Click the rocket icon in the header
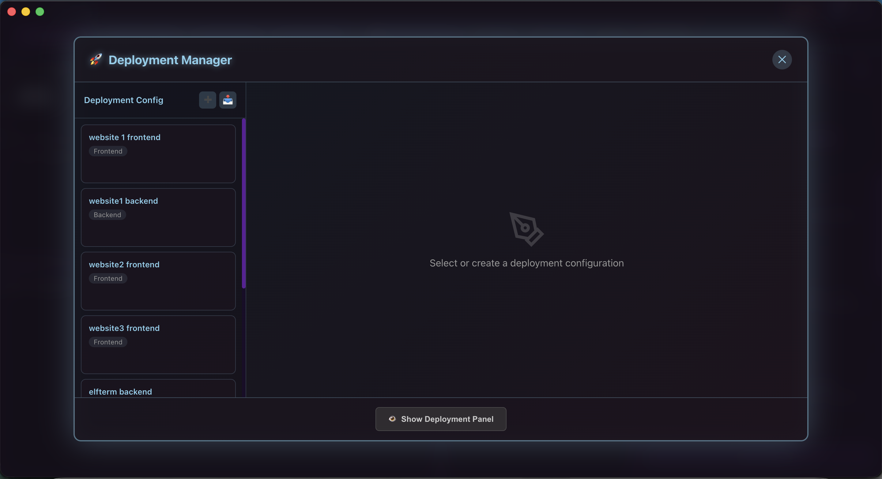Screen dimensions: 882x479 [x=96, y=60]
